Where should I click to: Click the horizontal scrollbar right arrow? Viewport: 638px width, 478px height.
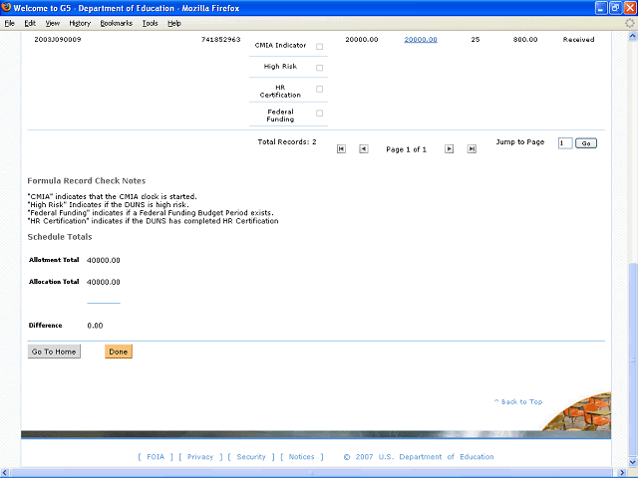(x=622, y=473)
